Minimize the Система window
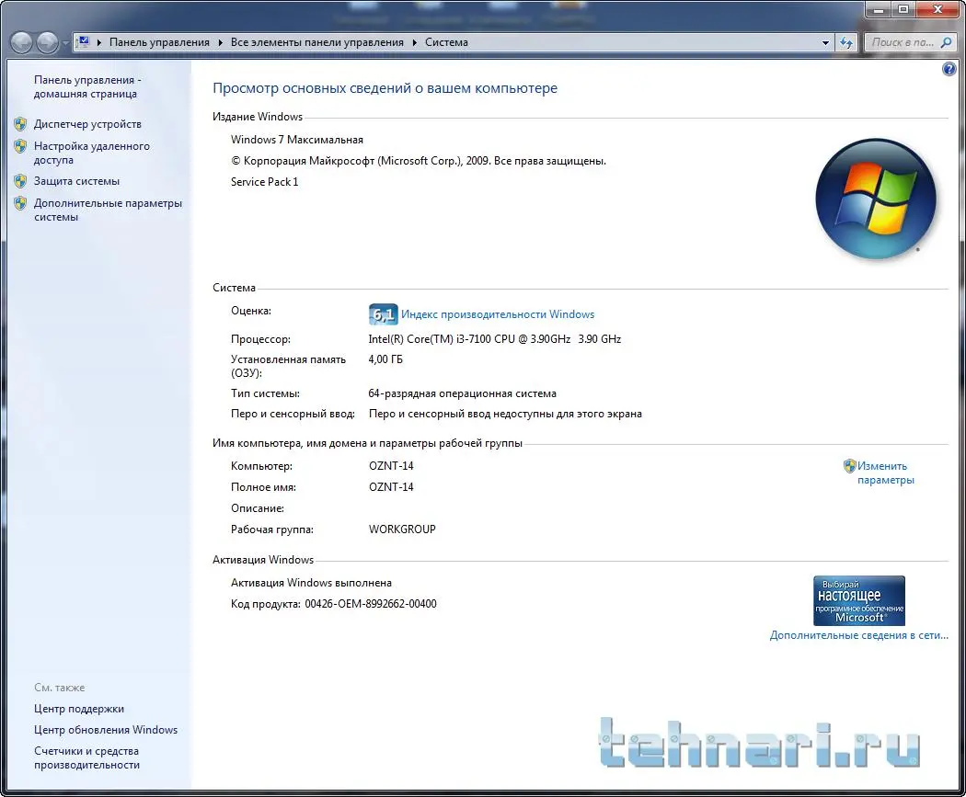The width and height of the screenshot is (966, 797). [x=878, y=9]
